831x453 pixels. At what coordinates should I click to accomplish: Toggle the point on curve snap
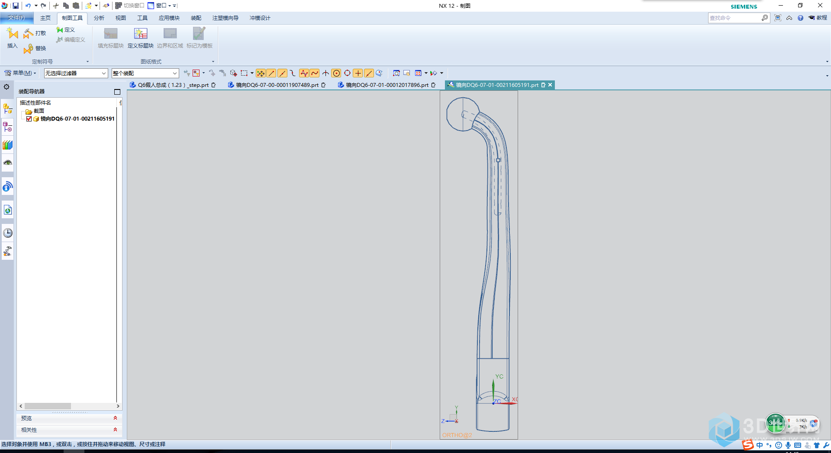click(x=369, y=73)
